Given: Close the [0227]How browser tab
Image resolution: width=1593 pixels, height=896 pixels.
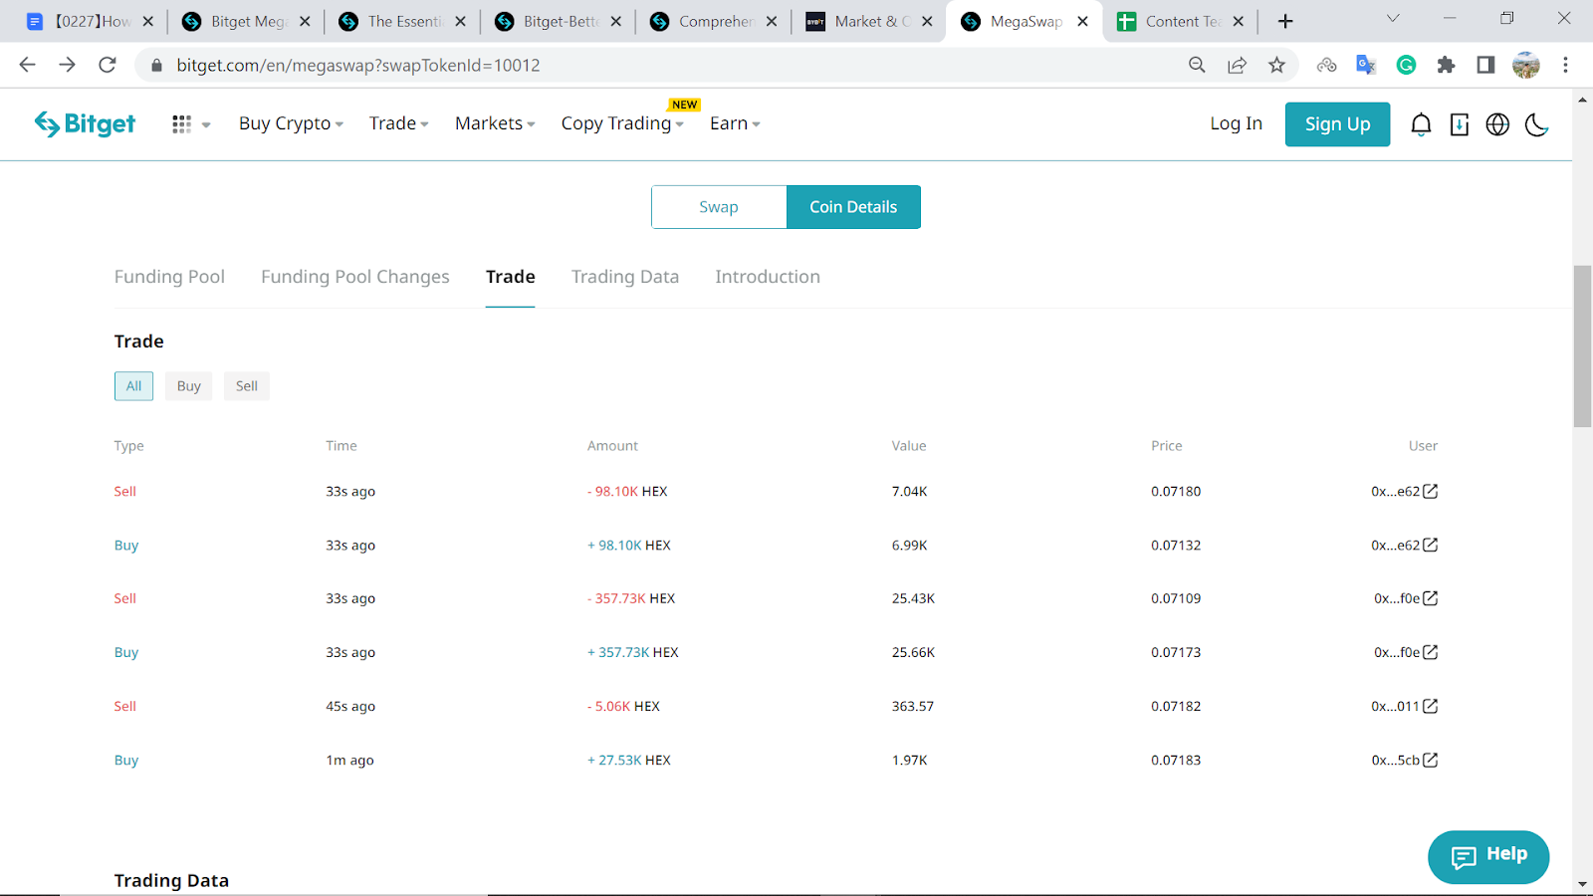Looking at the screenshot, I should 147,21.
